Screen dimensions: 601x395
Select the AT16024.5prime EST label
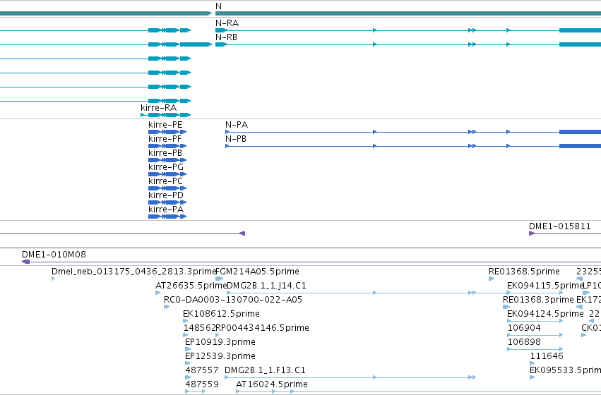pyautogui.click(x=272, y=384)
